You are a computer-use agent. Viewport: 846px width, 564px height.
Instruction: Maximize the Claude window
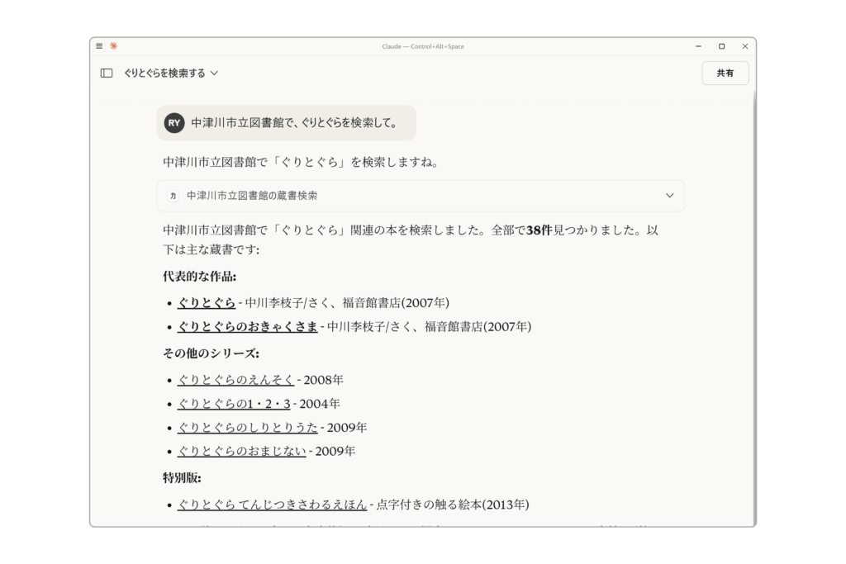pyautogui.click(x=721, y=46)
